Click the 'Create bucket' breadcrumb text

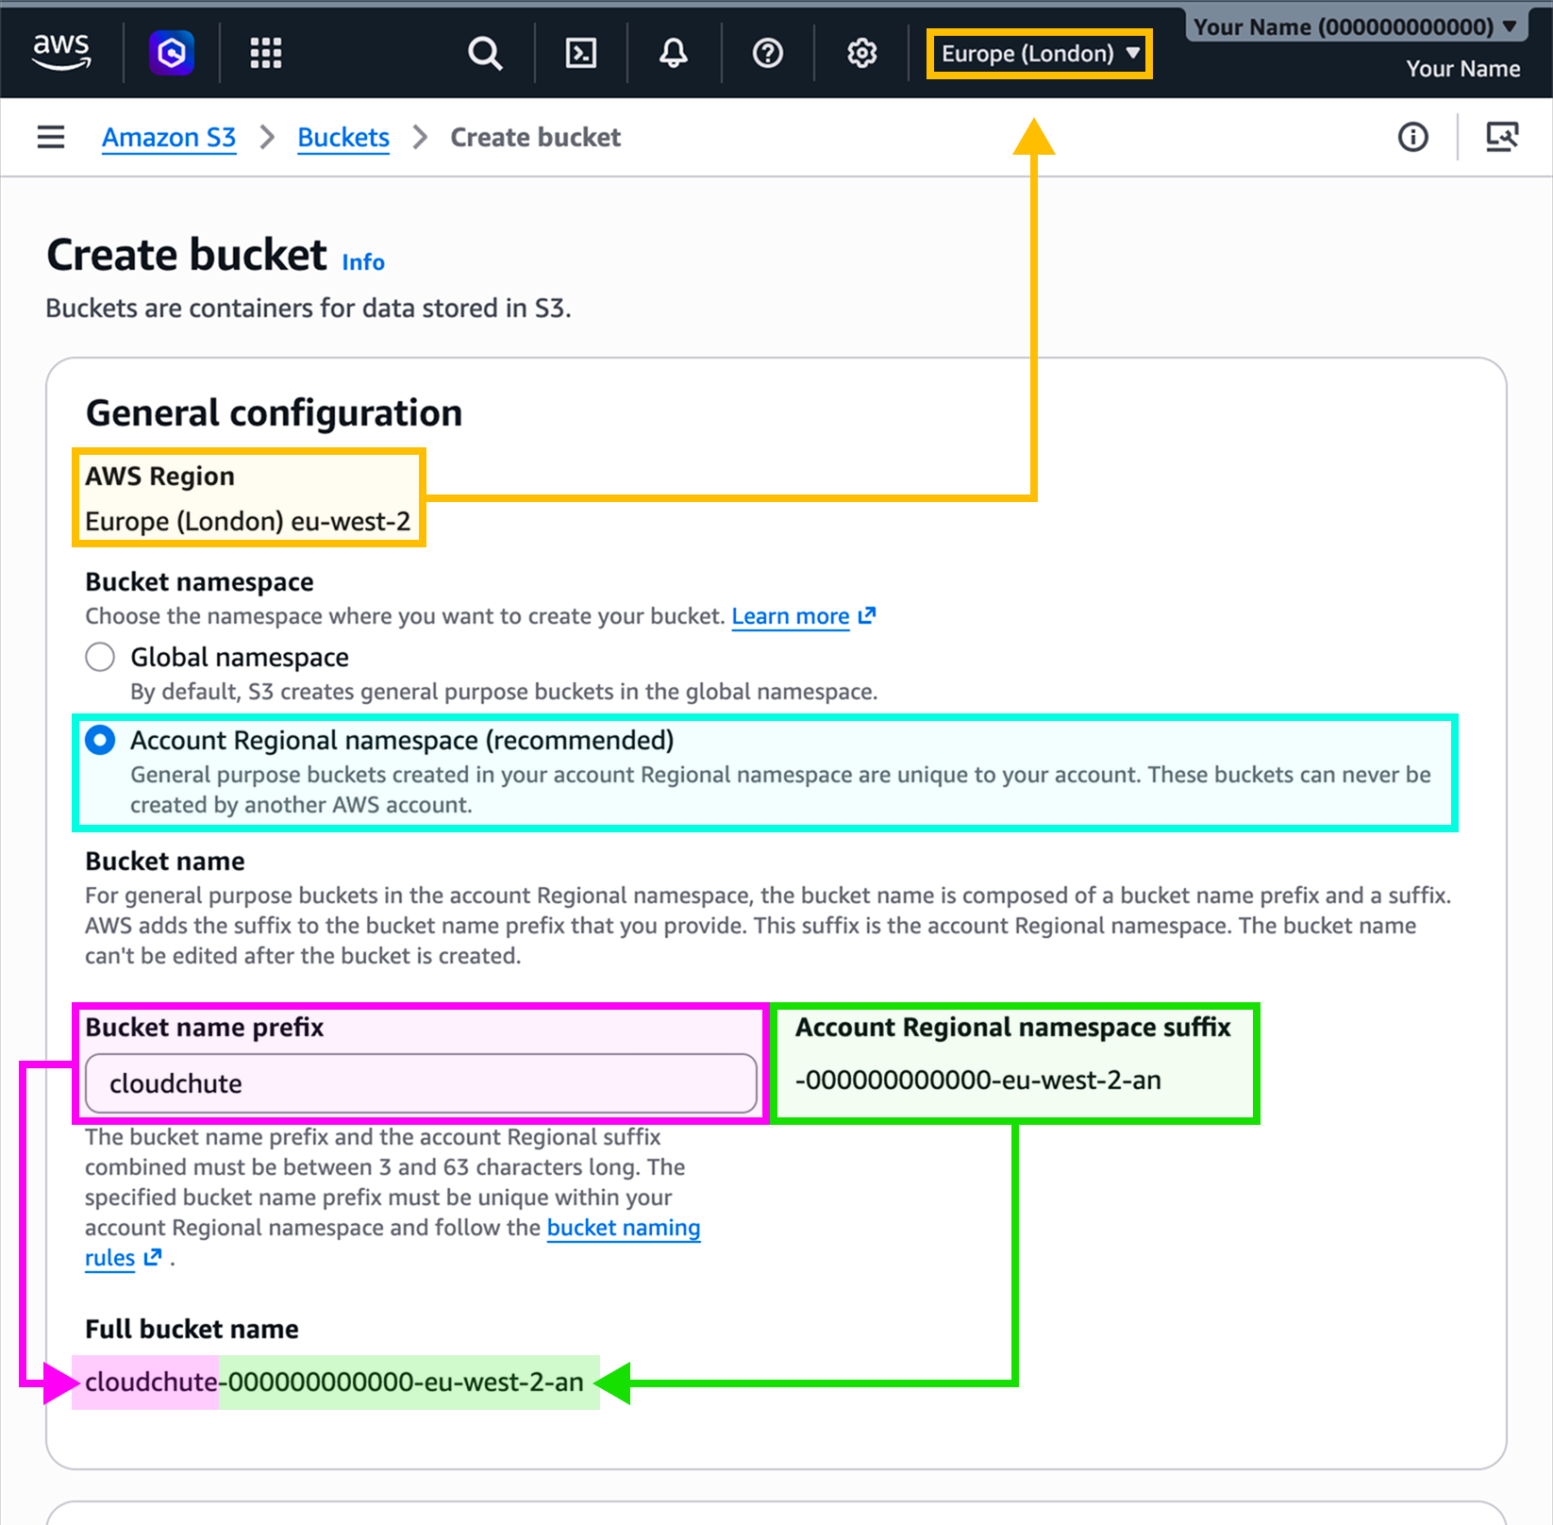point(536,137)
